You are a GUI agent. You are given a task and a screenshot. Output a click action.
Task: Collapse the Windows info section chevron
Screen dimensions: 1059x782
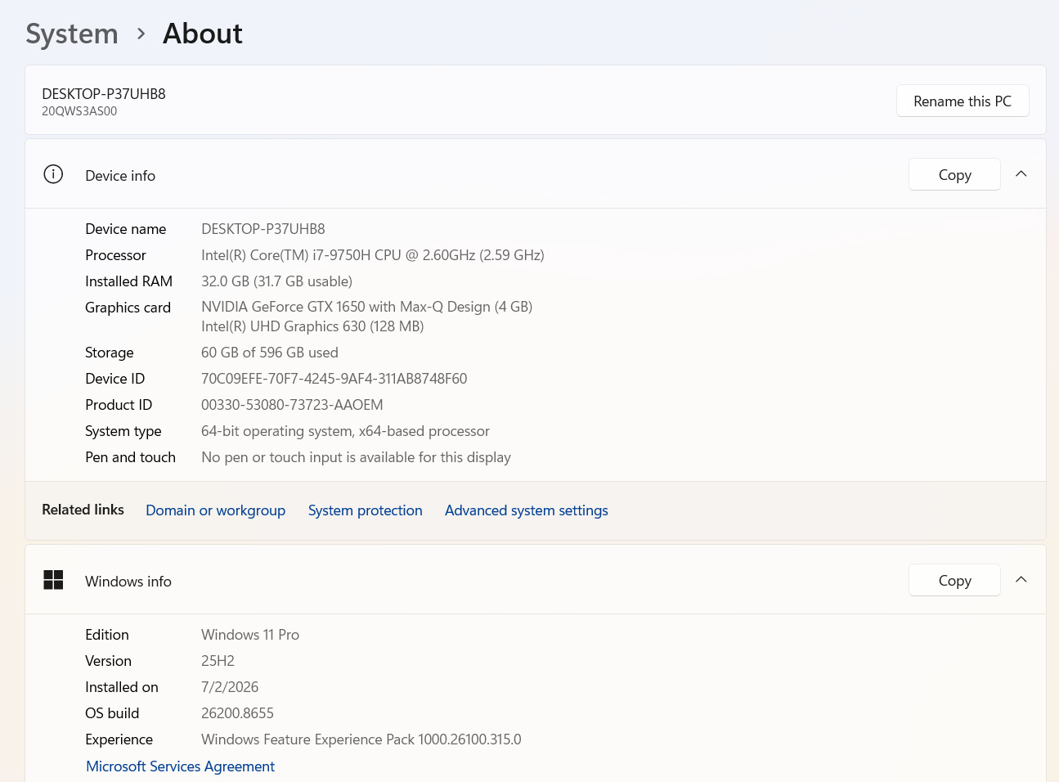pyautogui.click(x=1021, y=580)
